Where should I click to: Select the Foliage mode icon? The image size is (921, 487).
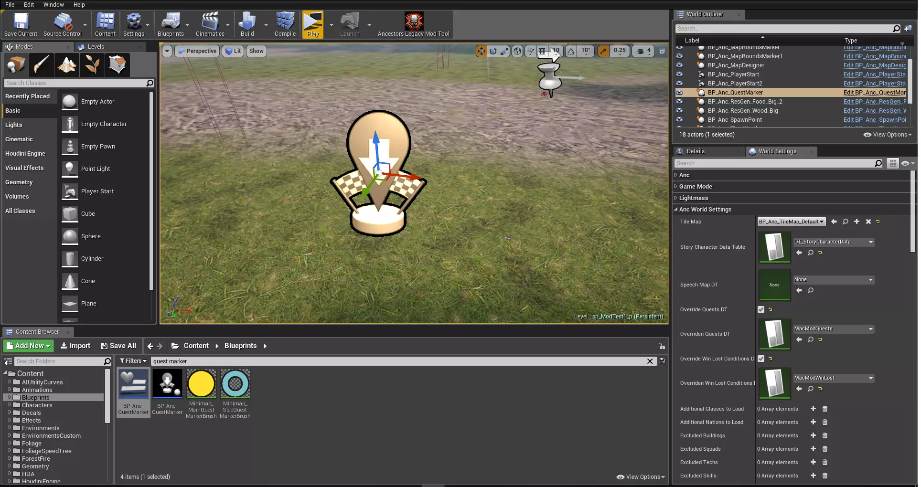[92, 64]
